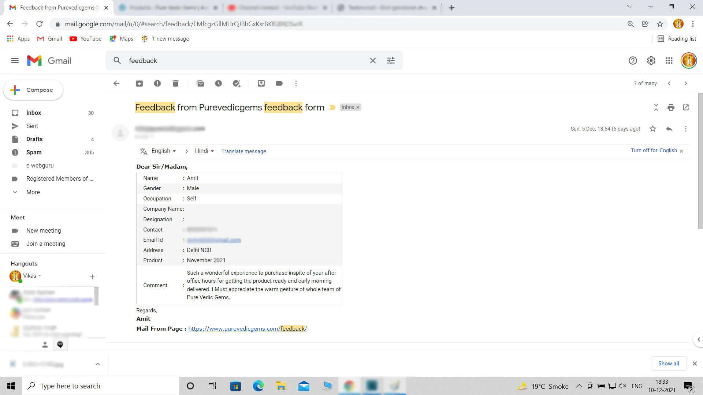The image size is (703, 395).
Task: Print this conversation
Action: [671, 107]
